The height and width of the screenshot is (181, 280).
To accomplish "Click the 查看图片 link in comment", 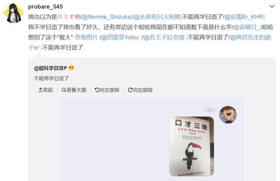I will (x=86, y=37).
